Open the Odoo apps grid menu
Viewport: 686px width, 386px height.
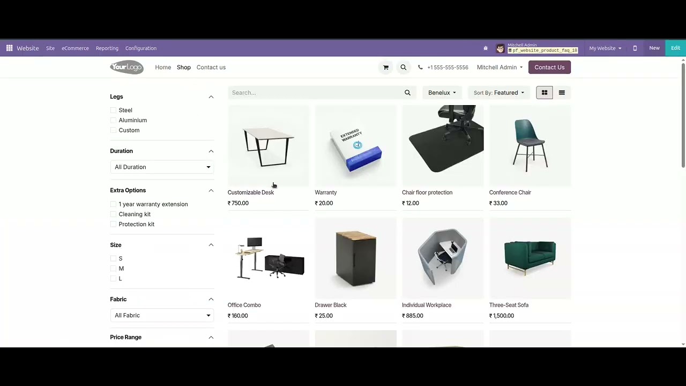tap(9, 48)
